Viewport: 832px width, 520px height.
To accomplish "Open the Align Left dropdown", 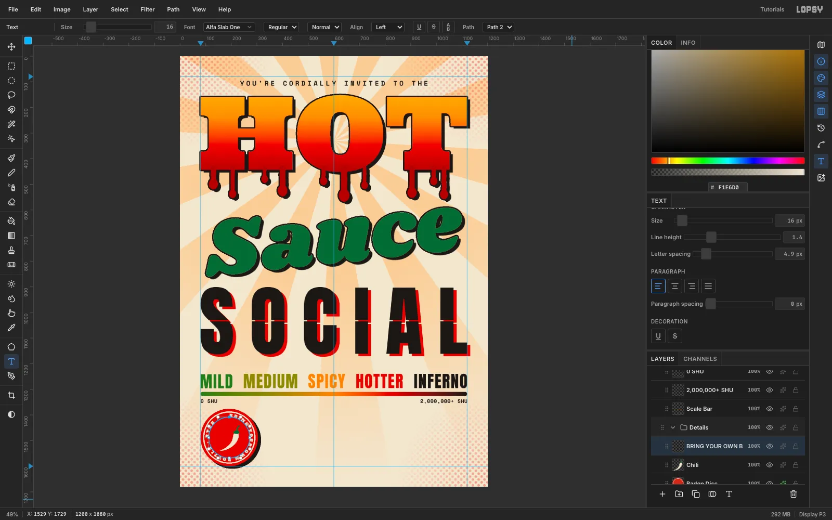I will coord(388,27).
